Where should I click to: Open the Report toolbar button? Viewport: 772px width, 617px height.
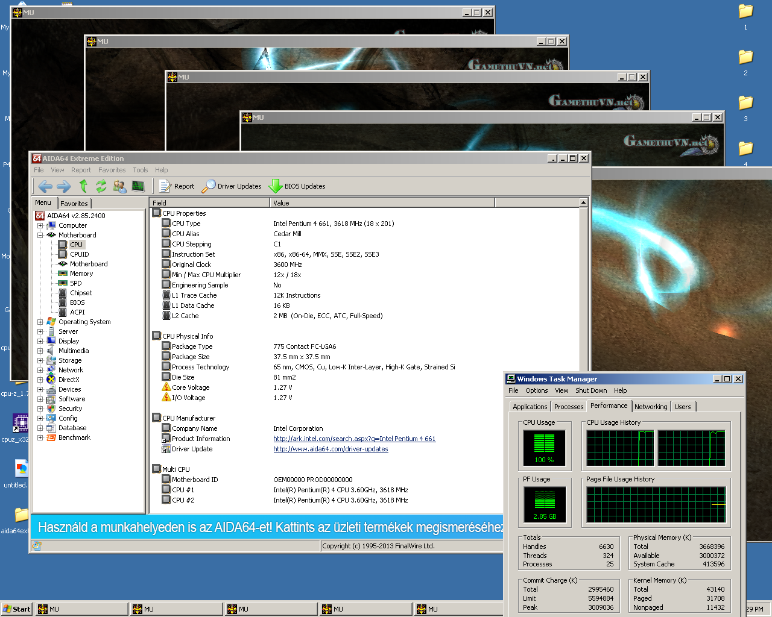177,186
